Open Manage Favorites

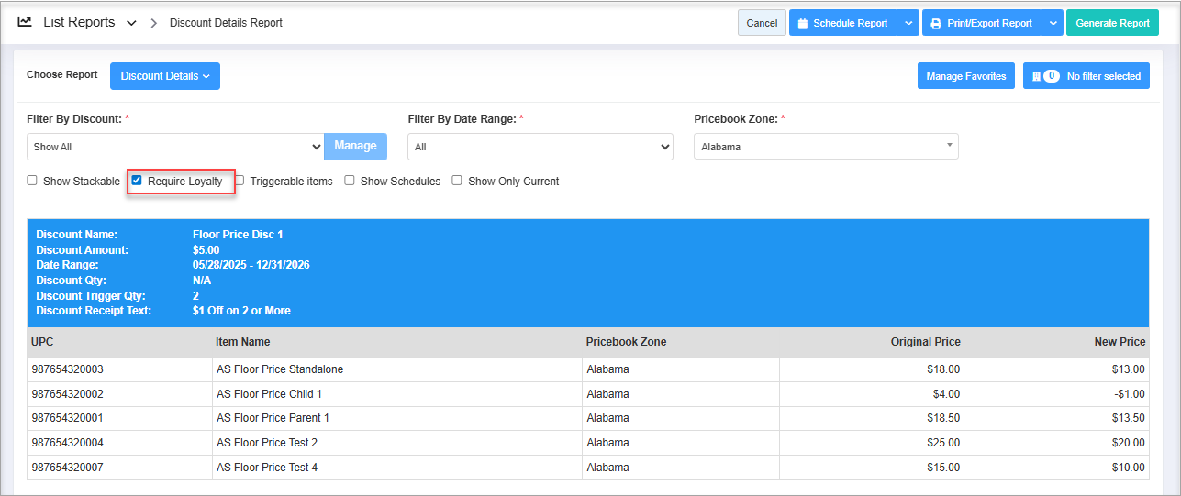pyautogui.click(x=966, y=76)
